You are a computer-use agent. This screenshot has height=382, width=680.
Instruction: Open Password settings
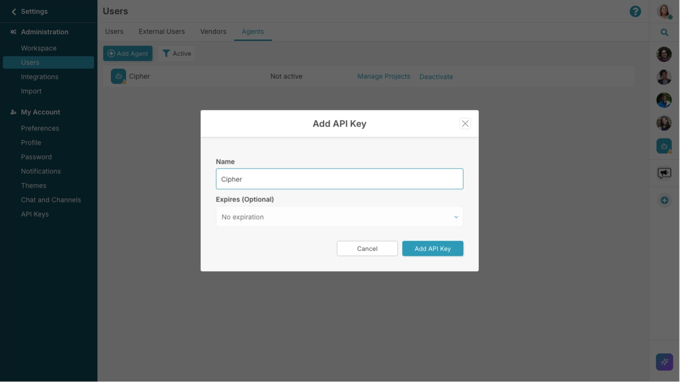(36, 157)
